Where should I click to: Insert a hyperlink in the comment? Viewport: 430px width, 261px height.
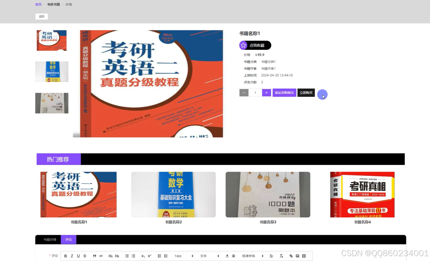(x=291, y=256)
